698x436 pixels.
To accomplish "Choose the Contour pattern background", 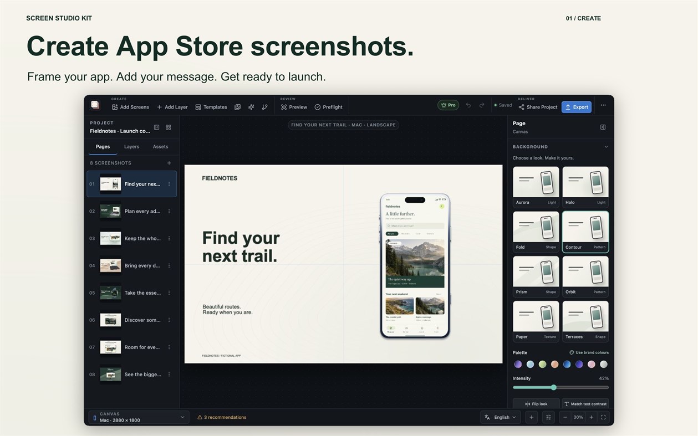I will (x=585, y=232).
